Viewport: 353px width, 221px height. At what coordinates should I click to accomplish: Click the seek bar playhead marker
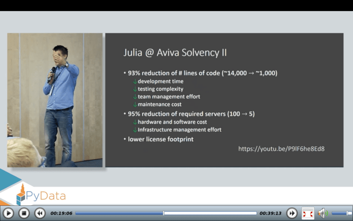164,213
